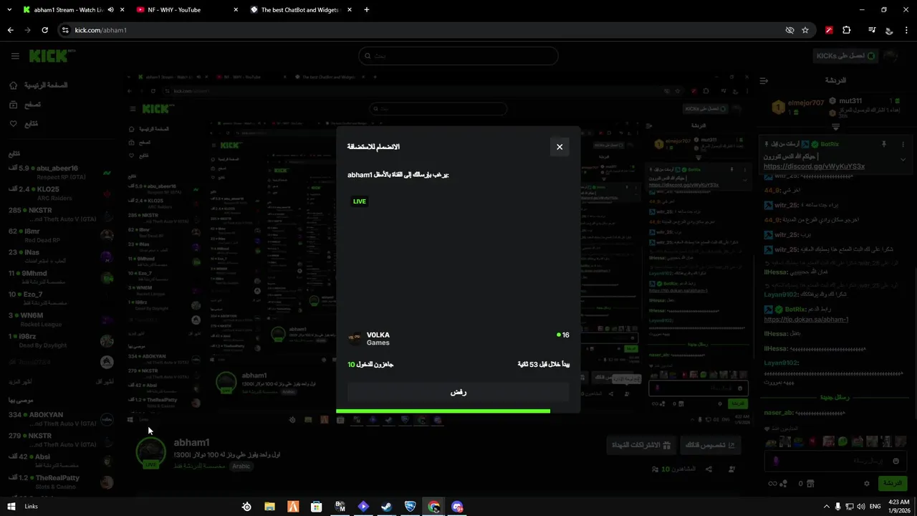Screen dimensions: 917x516
Task: Open the tab search dropdown arrow
Action: (x=9, y=10)
